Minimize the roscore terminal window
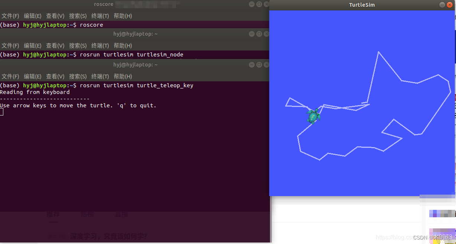 [x=252, y=4]
